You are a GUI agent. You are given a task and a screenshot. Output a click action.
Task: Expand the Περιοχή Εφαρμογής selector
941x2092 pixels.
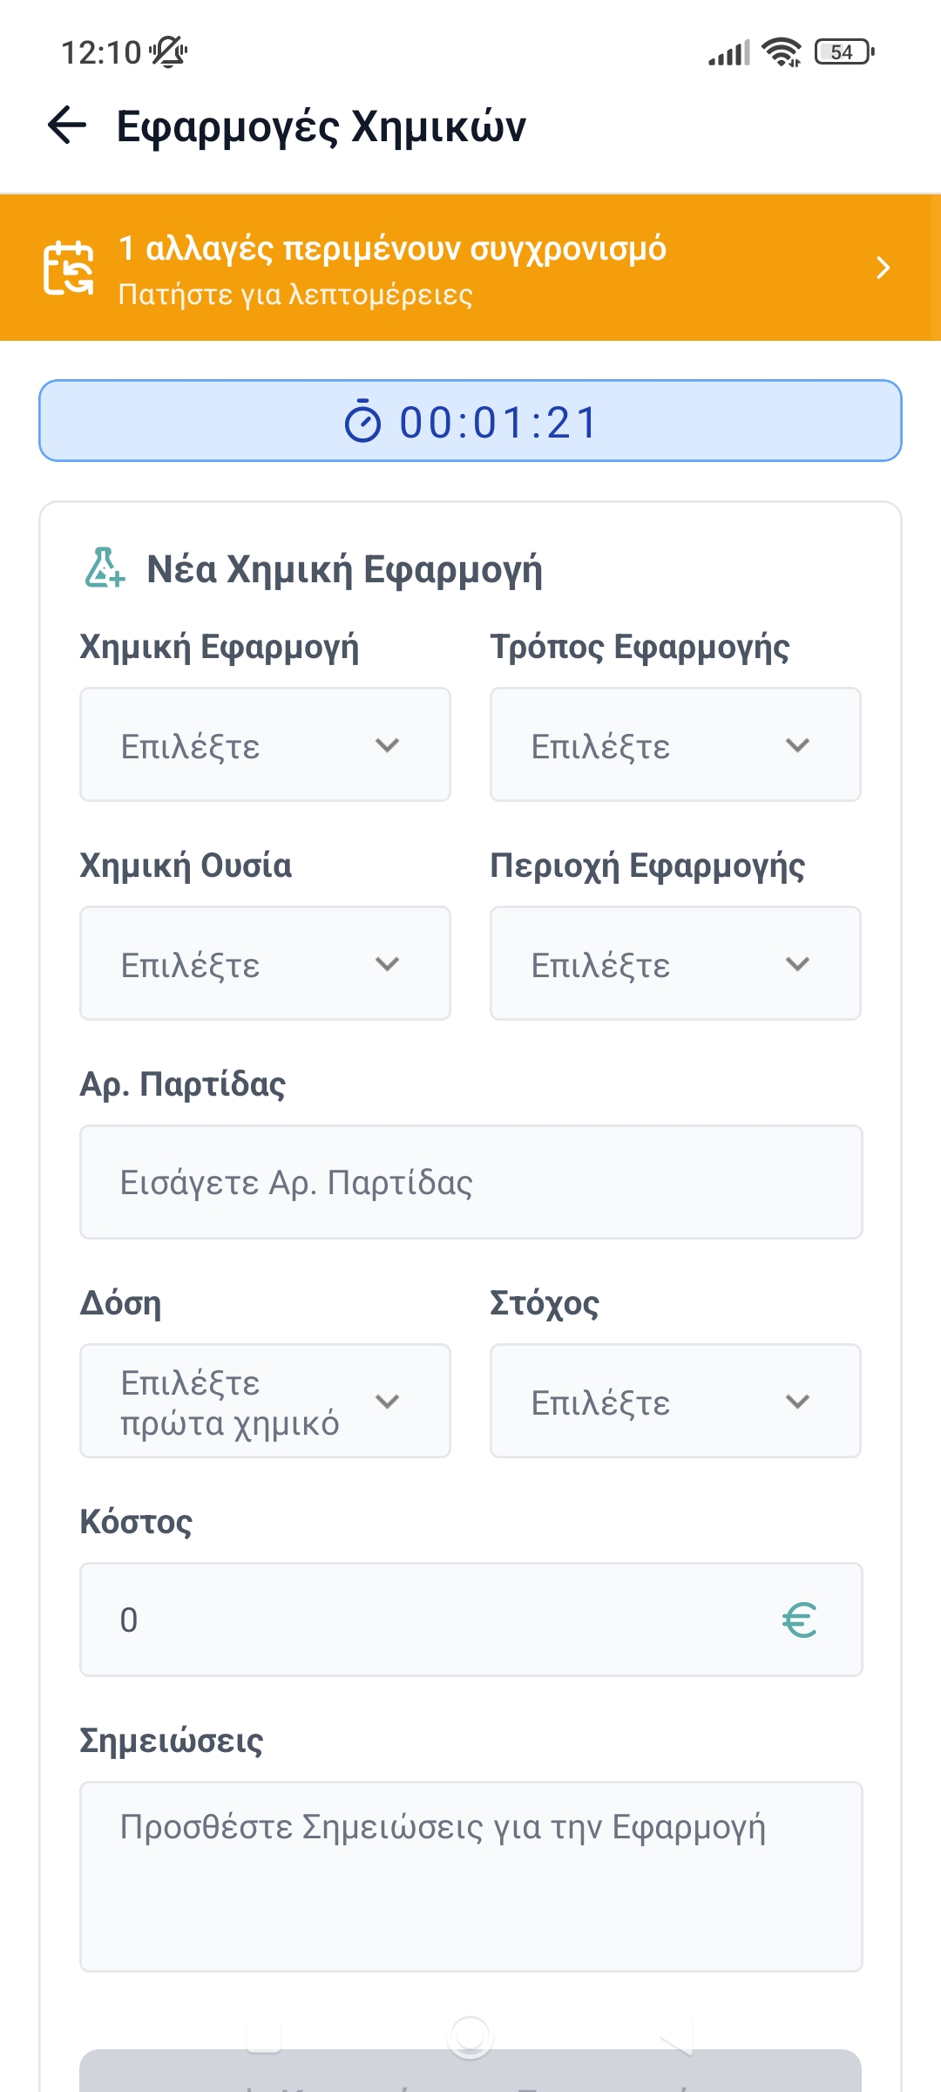coord(675,964)
